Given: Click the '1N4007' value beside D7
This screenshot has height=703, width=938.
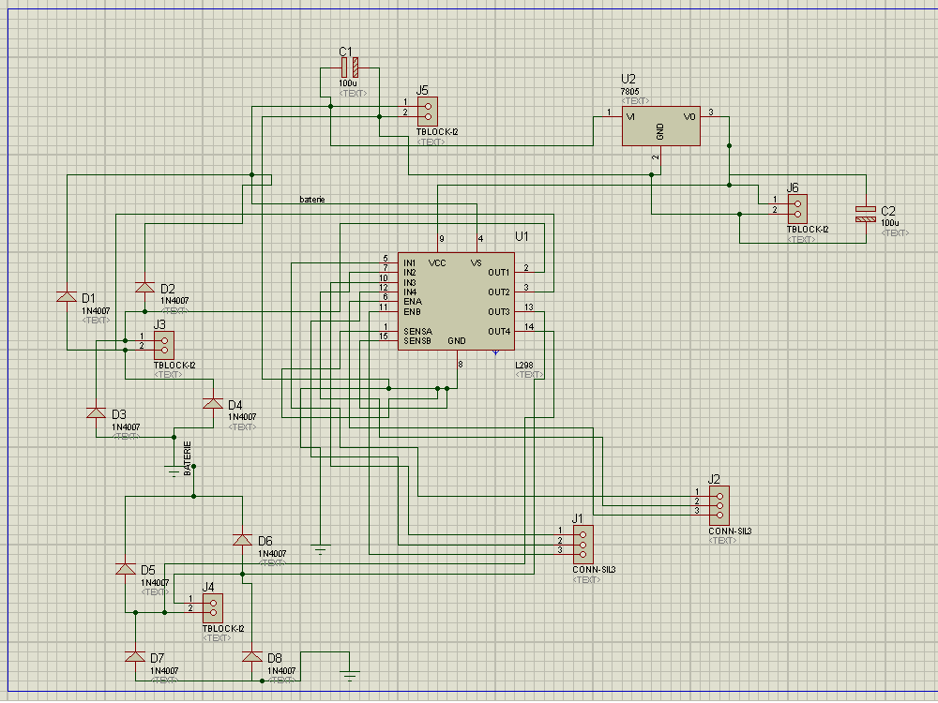Looking at the screenshot, I should 164,671.
